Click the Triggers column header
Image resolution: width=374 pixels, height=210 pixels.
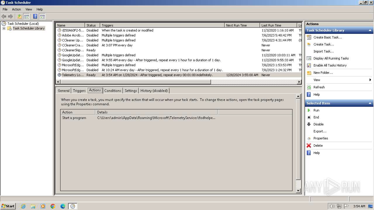pos(162,25)
